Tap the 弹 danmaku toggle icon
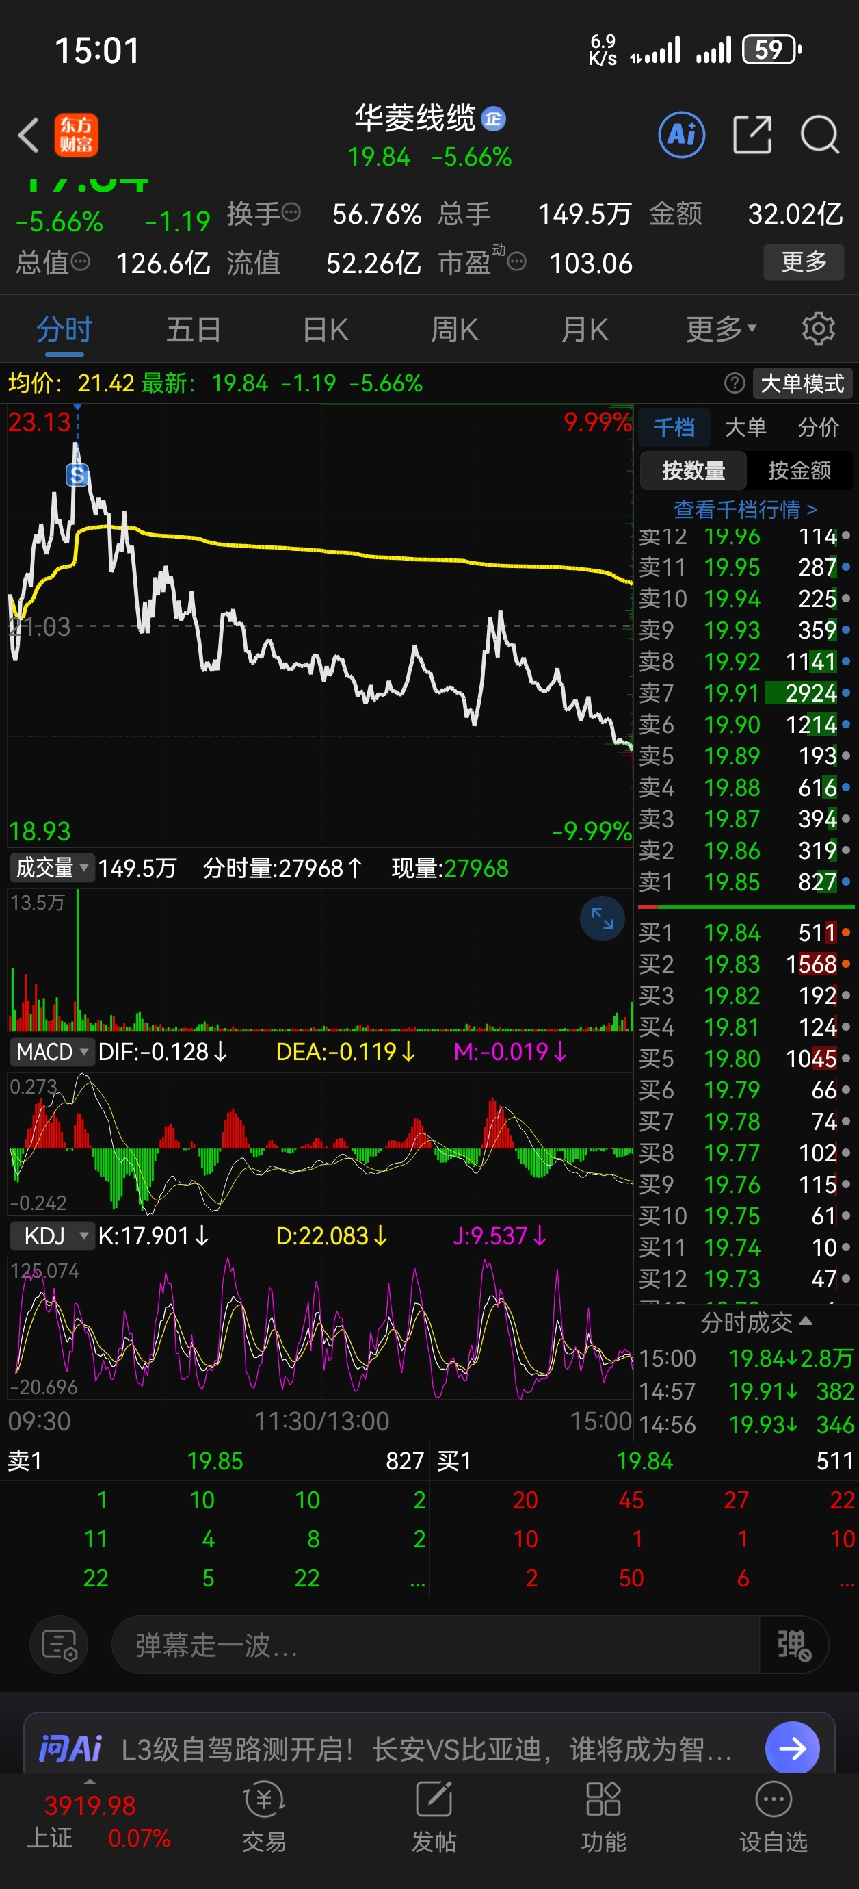The height and width of the screenshot is (1889, 859). pos(795,1645)
